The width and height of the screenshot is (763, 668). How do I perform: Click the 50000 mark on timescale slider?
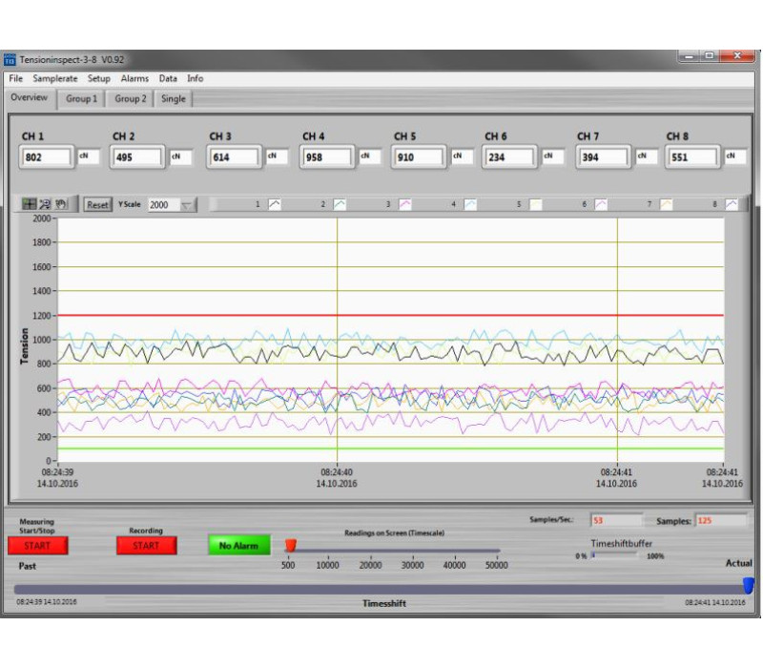click(496, 565)
